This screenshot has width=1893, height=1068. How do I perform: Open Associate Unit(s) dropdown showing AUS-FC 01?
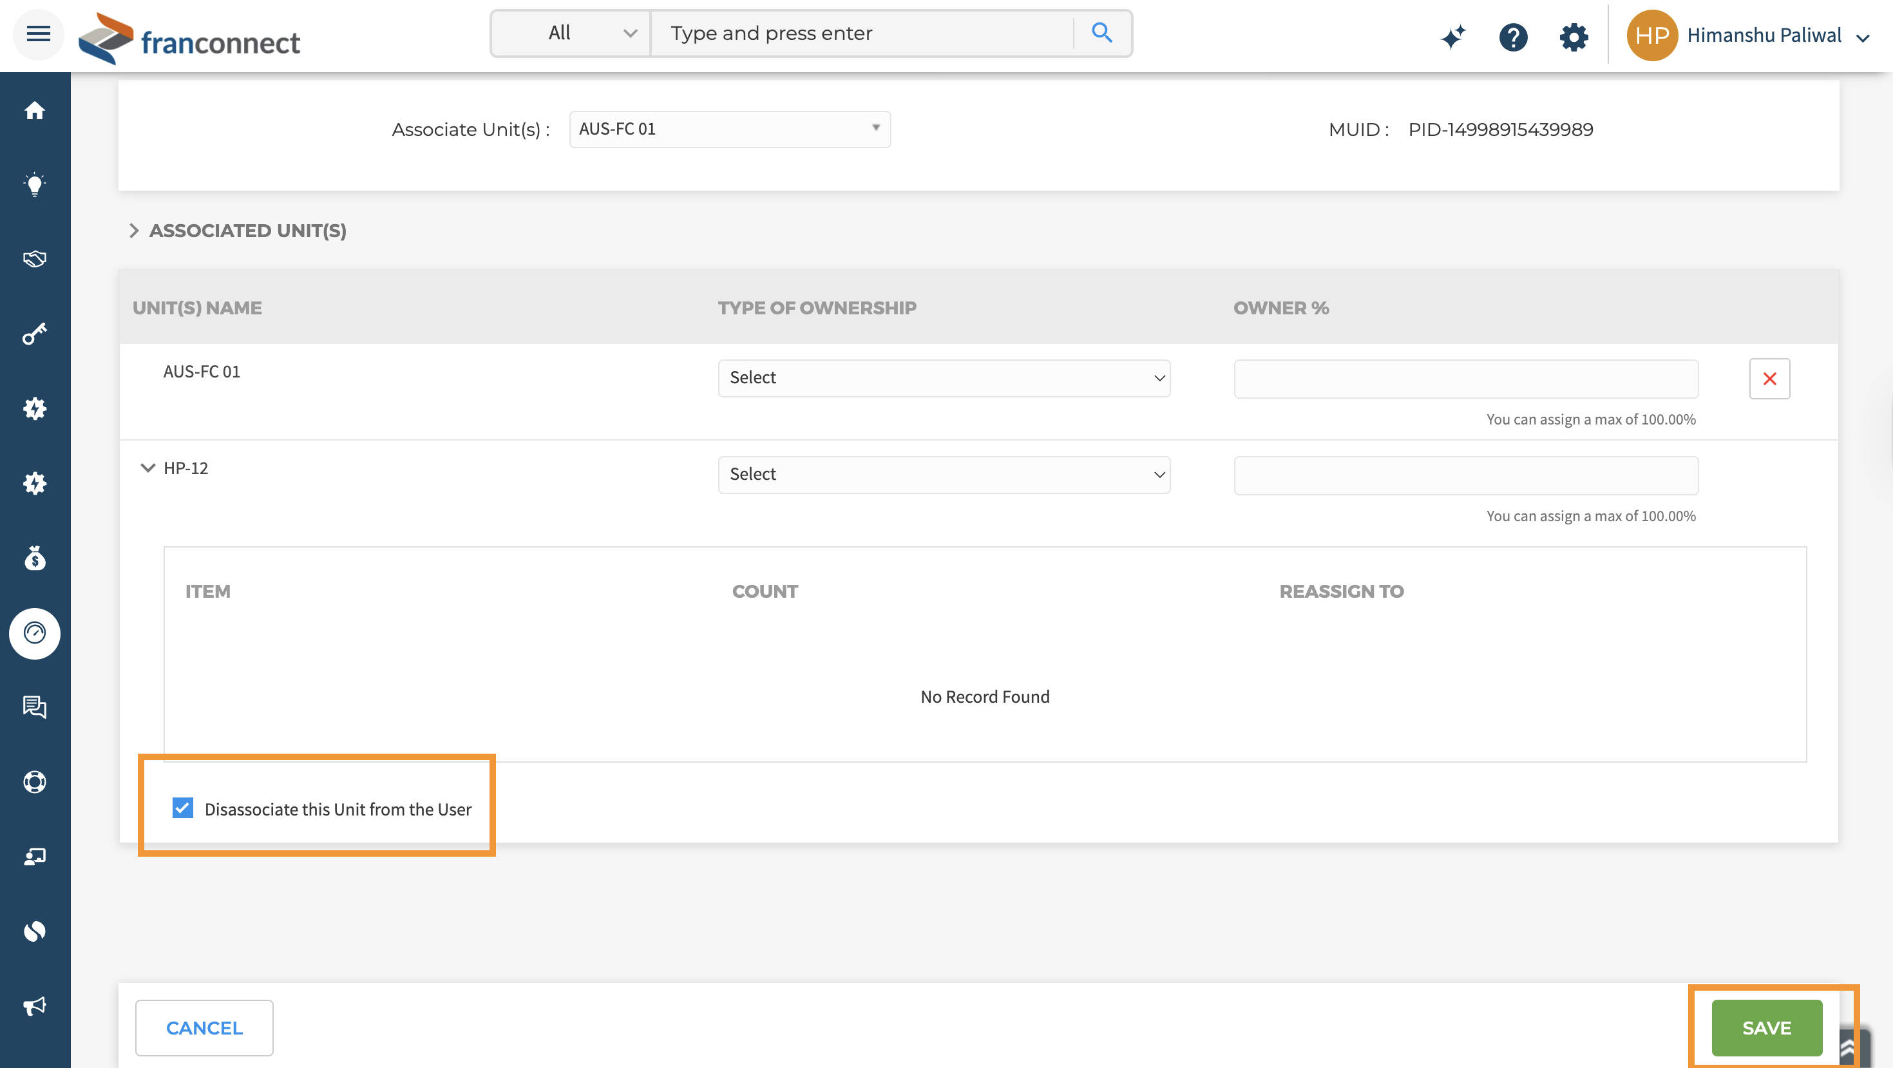click(x=729, y=129)
